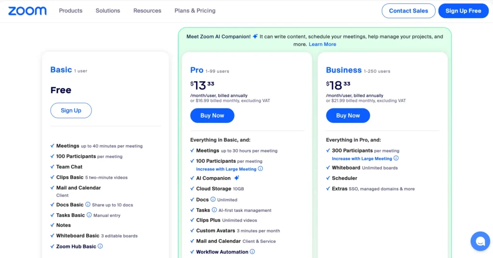
Task: Click 'Everything in Pro, and:' heading
Action: pyautogui.click(x=353, y=140)
